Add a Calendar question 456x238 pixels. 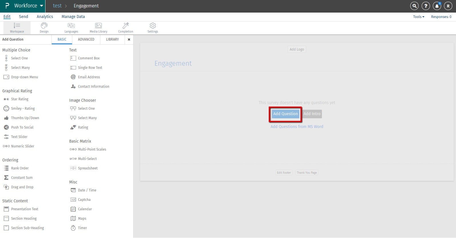(81, 209)
